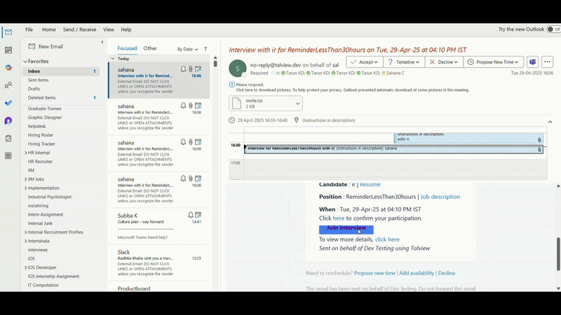Click calendar icon on Subba K email
Image resolution: width=561 pixels, height=315 pixels.
[x=198, y=215]
